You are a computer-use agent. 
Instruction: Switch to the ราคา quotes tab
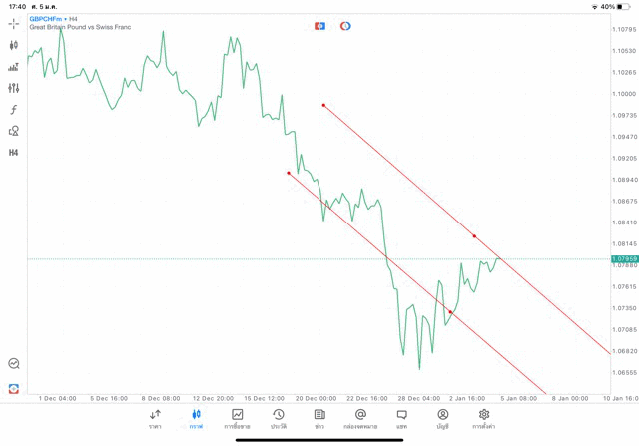click(155, 419)
